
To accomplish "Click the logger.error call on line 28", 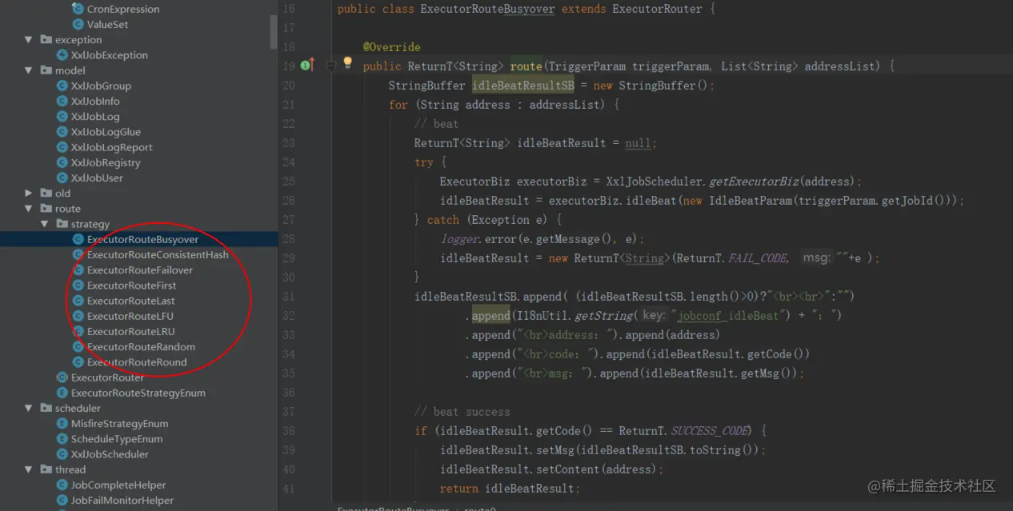I will (x=541, y=239).
